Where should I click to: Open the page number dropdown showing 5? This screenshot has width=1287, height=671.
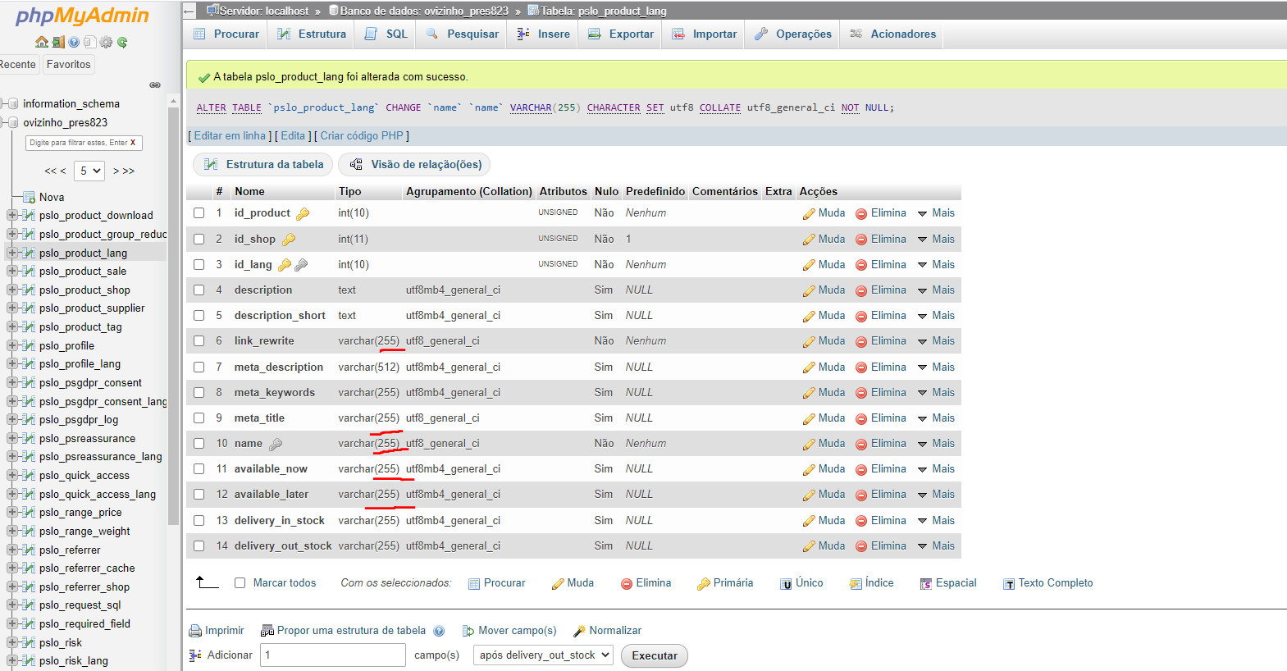click(89, 171)
